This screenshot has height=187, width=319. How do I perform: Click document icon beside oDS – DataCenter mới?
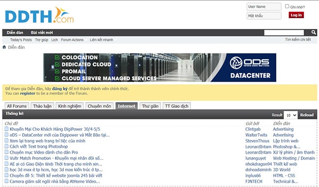[x=6, y=135]
